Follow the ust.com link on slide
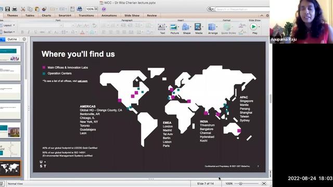Viewport: 333px width, 187px height. point(82,81)
